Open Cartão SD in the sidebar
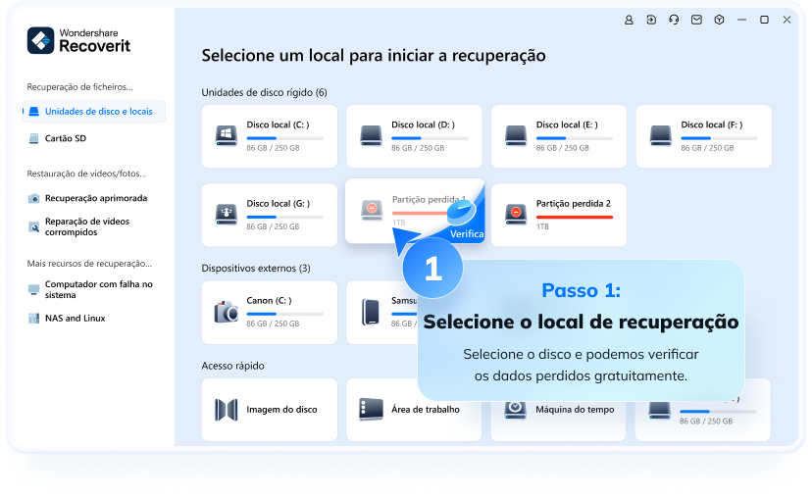Screen dimensions: 812x499 coord(65,138)
